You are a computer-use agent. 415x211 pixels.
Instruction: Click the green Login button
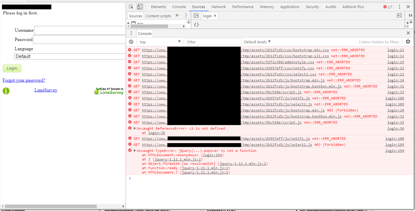12,68
